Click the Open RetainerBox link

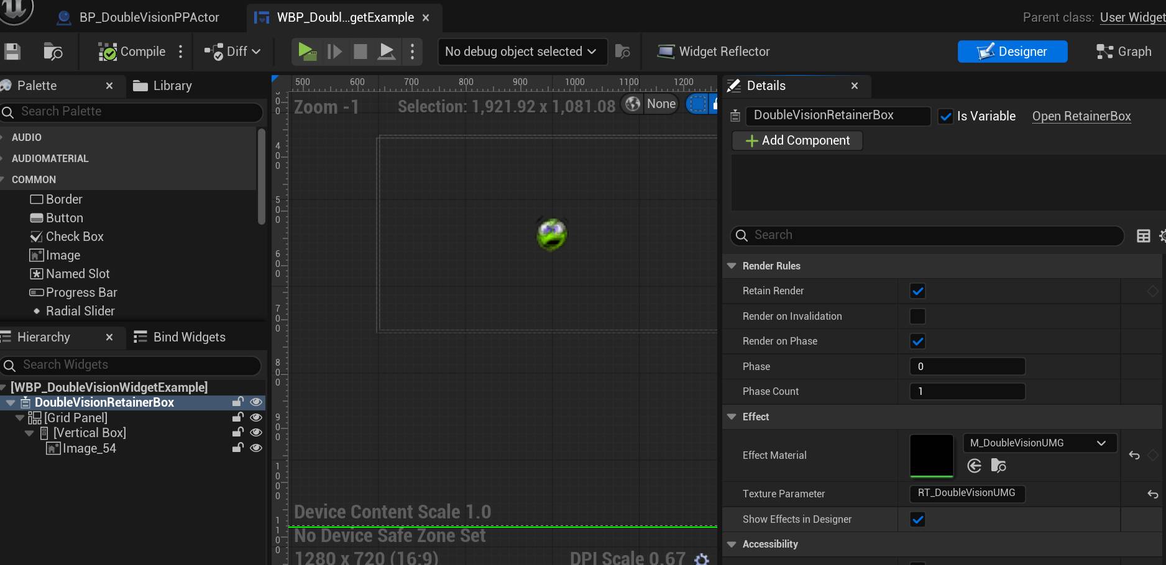(1081, 116)
